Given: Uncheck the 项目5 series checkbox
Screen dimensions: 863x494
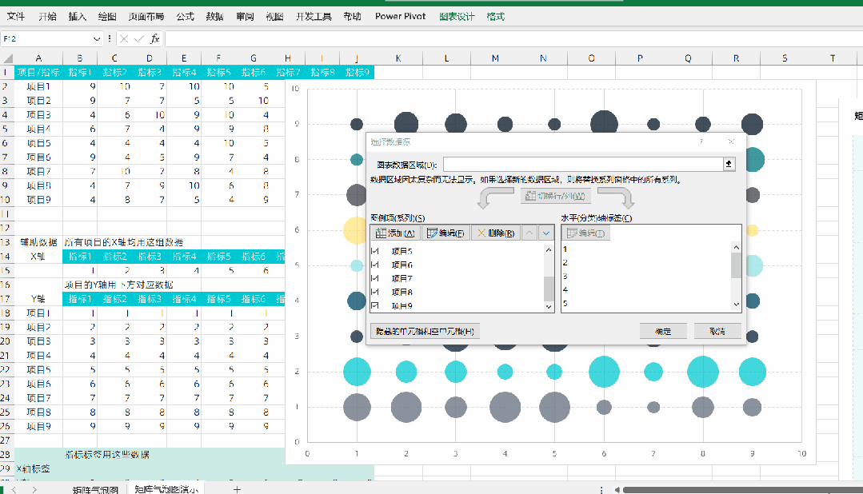Looking at the screenshot, I should 375,251.
